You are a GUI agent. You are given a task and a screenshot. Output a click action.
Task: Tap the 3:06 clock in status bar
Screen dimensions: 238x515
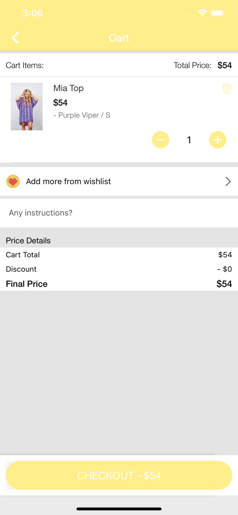click(33, 13)
